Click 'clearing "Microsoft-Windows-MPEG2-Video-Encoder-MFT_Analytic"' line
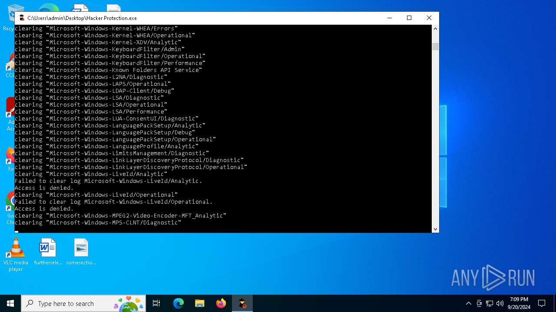 120,215
